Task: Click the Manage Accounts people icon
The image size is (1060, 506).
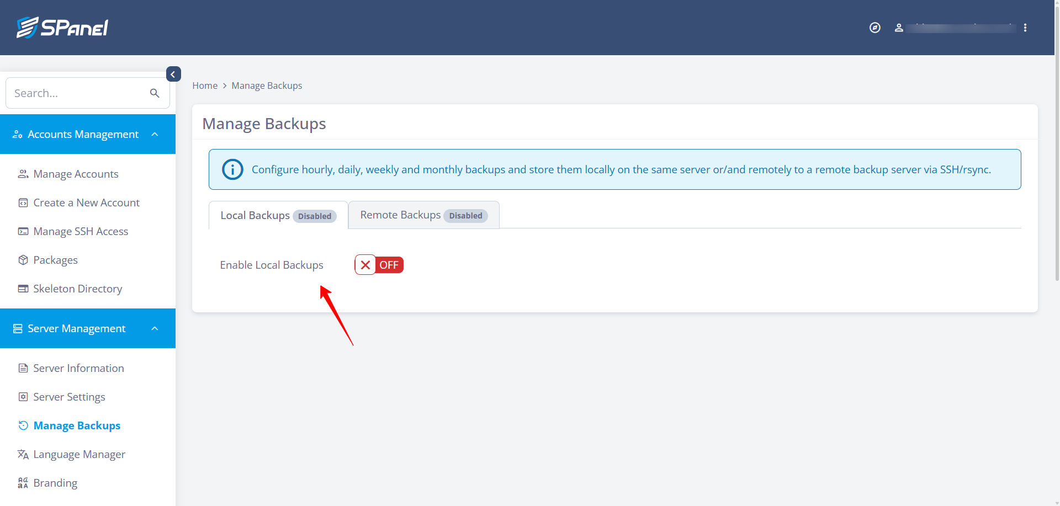Action: click(23, 174)
